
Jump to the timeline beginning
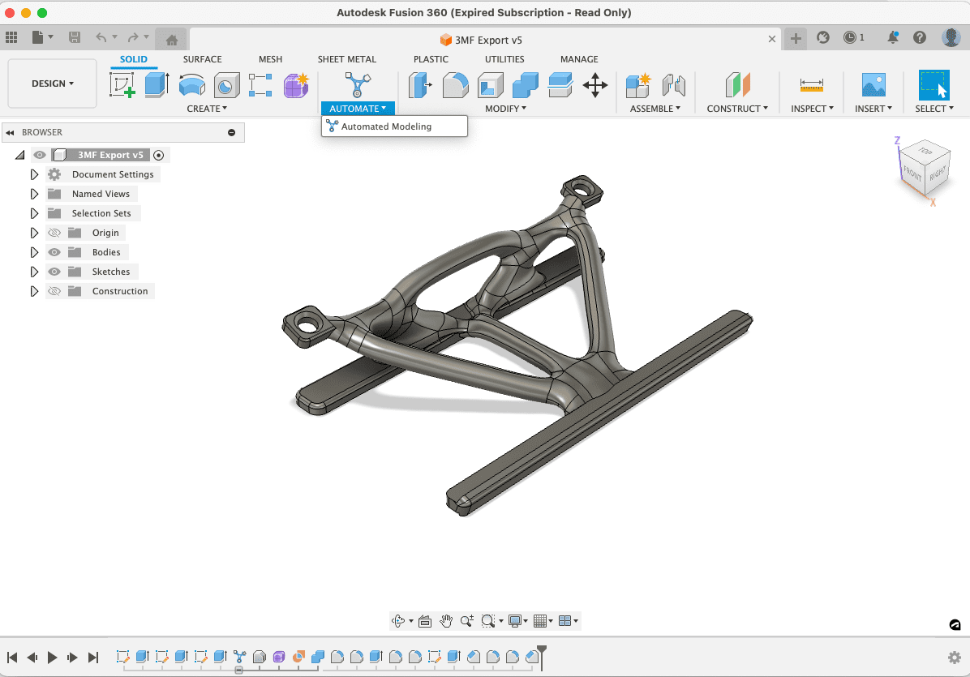(x=12, y=658)
